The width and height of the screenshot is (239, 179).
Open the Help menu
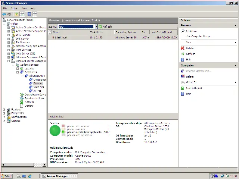click(x=32, y=9)
